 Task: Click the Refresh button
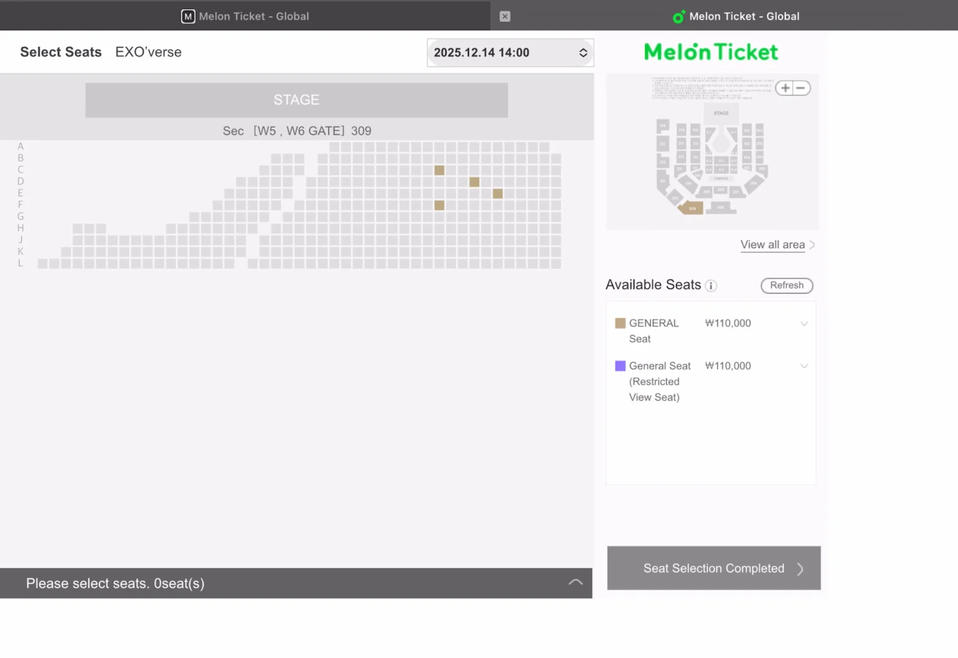pyautogui.click(x=786, y=285)
